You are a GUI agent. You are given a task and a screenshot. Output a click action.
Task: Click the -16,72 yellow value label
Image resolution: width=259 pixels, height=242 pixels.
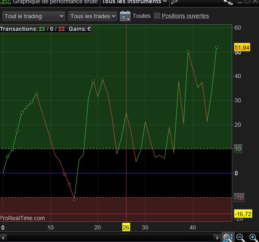pyautogui.click(x=243, y=214)
